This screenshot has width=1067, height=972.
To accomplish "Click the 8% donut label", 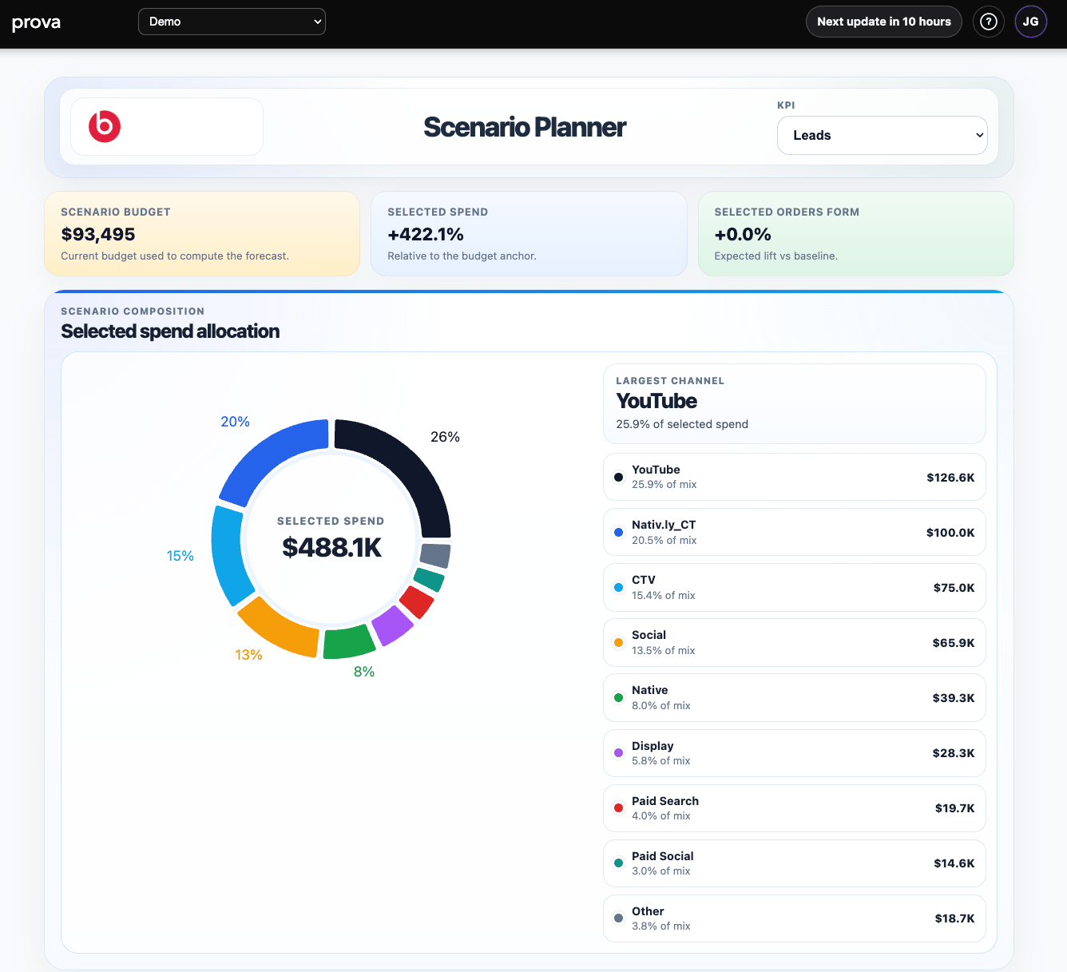I will point(364,672).
